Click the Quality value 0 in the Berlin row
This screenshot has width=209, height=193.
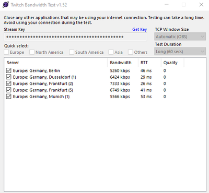[165, 70]
